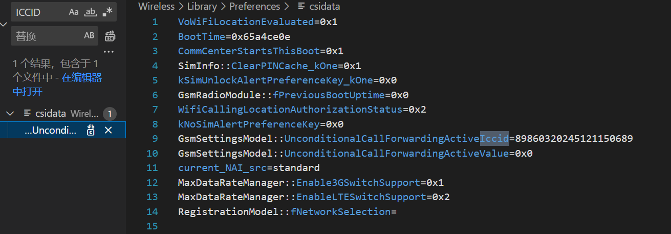Show search details via the ellipsis icon
Viewport: 671px width, 234px height.
click(x=108, y=52)
